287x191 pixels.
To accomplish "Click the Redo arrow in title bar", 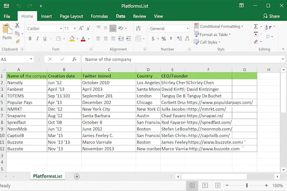I will pyautogui.click(x=30, y=6).
